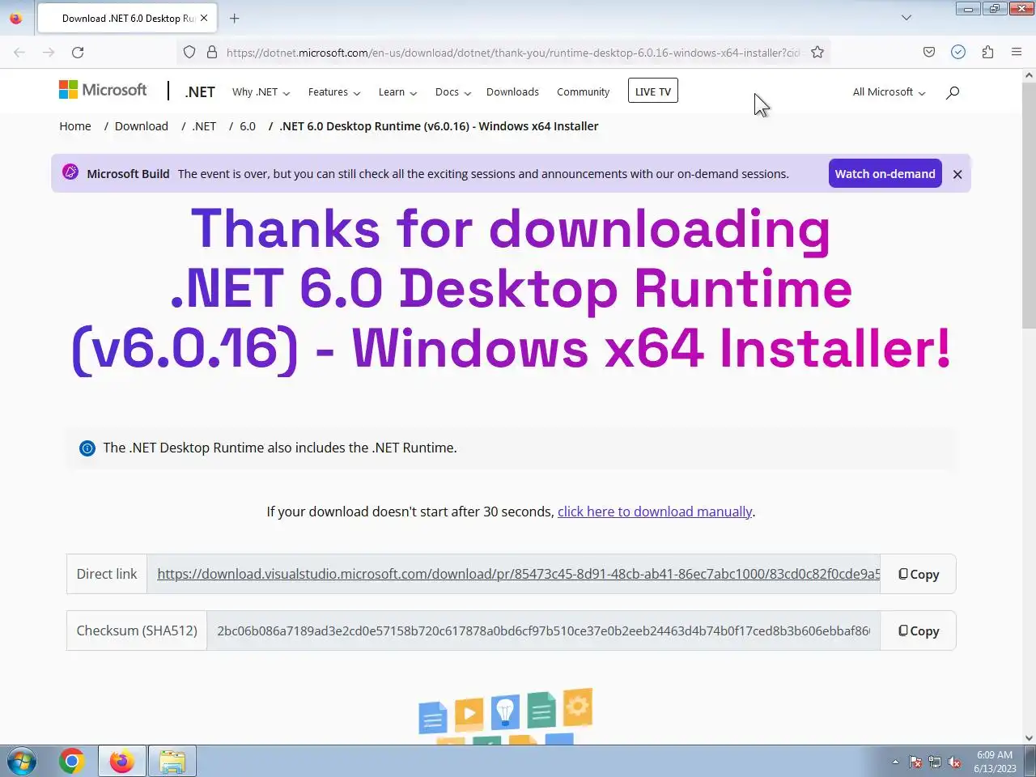Expand the Features menu
Viewport: 1036px width, 777px height.
coord(334,92)
